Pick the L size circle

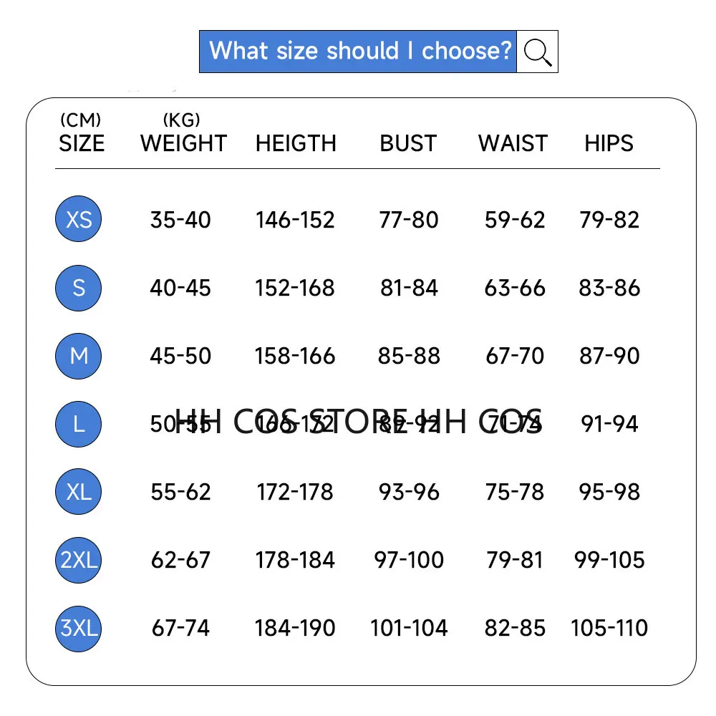79,424
